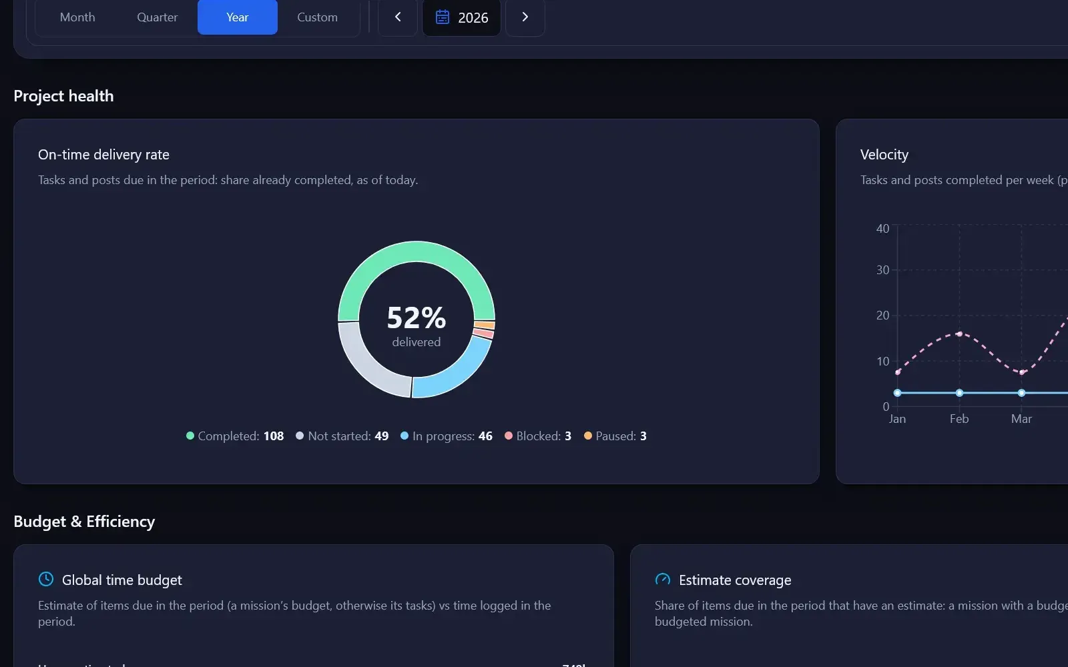Click the In progress legend blue dot
1068x667 pixels.
click(x=405, y=436)
